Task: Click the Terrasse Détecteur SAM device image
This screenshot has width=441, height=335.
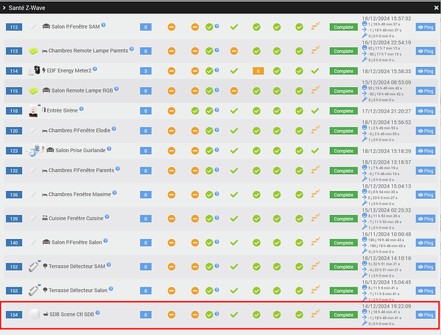Action: (34, 266)
